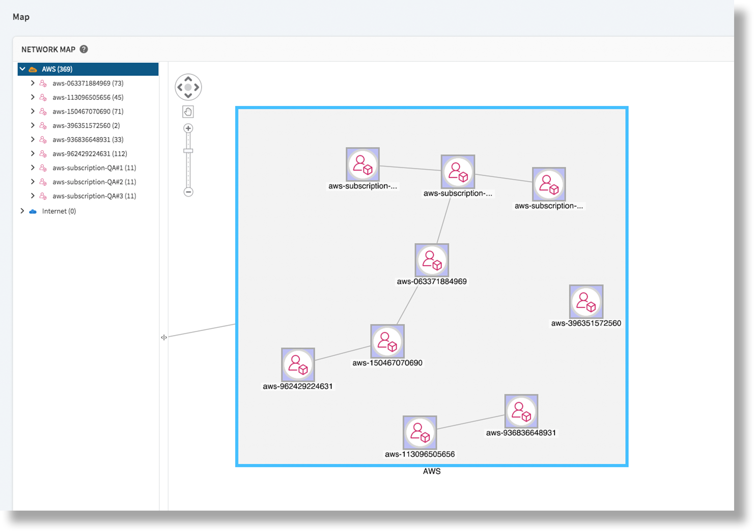Click the aws-396351572560 label on the map
Image resolution: width=754 pixels, height=531 pixels.
pos(586,323)
